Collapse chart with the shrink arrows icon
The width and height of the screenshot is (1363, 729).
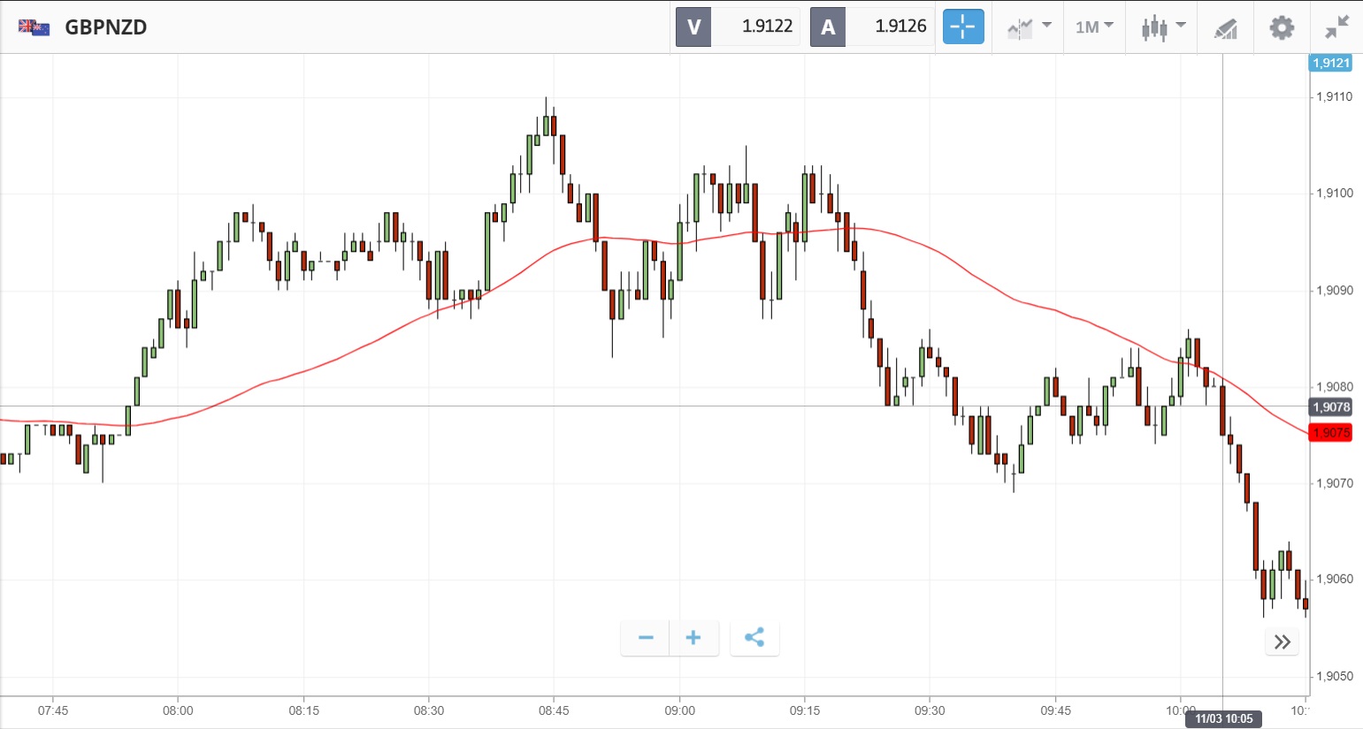pyautogui.click(x=1336, y=27)
